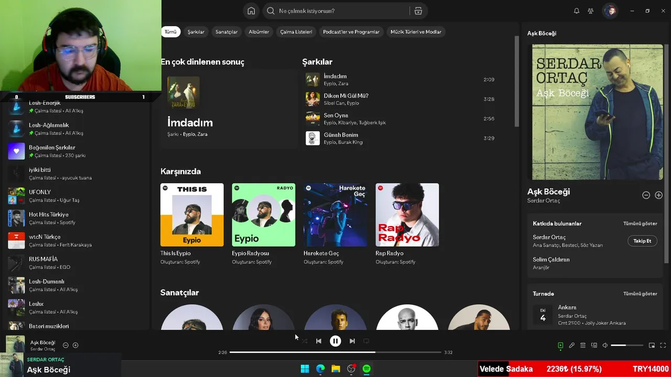671x377 pixels.
Task: Open connect to a device menu
Action: tap(594, 346)
